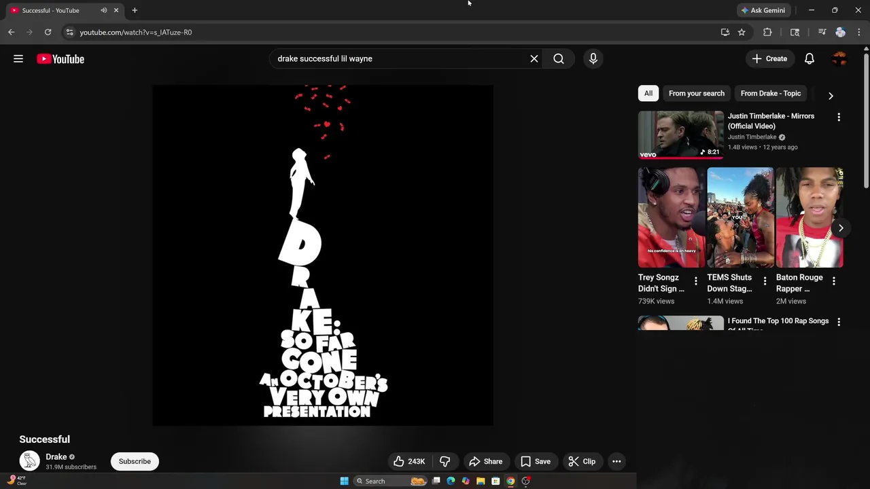The image size is (870, 489).
Task: Open YouTube notifications bell
Action: [810, 58]
